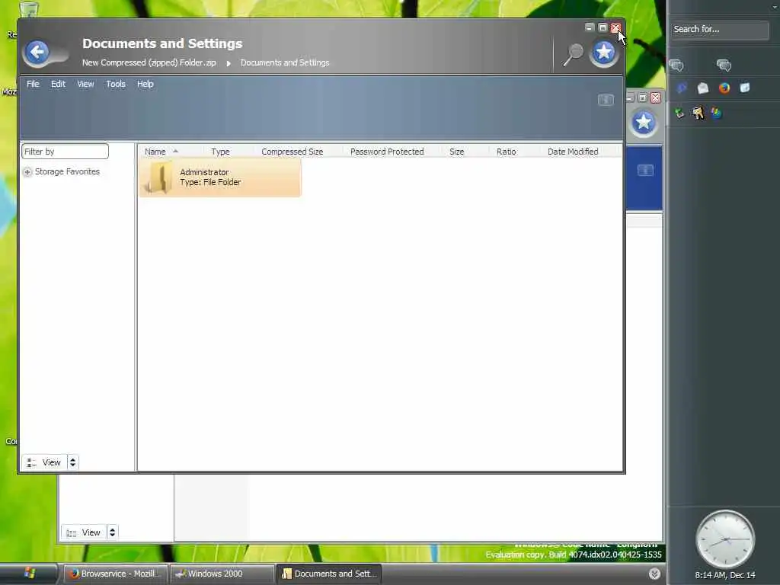This screenshot has height=585, width=780.
Task: Open the magnifying glass search icon
Action: [x=573, y=54]
